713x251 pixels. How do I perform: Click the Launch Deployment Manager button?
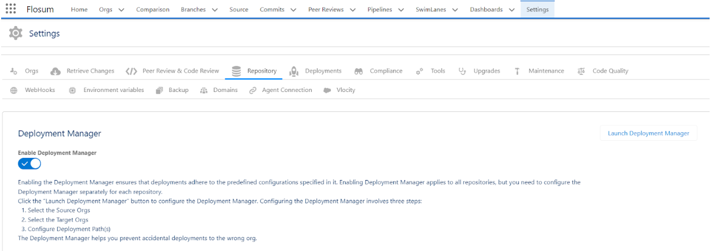[x=648, y=133]
